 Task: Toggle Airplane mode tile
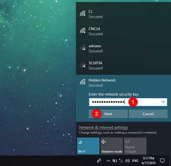click(x=112, y=146)
